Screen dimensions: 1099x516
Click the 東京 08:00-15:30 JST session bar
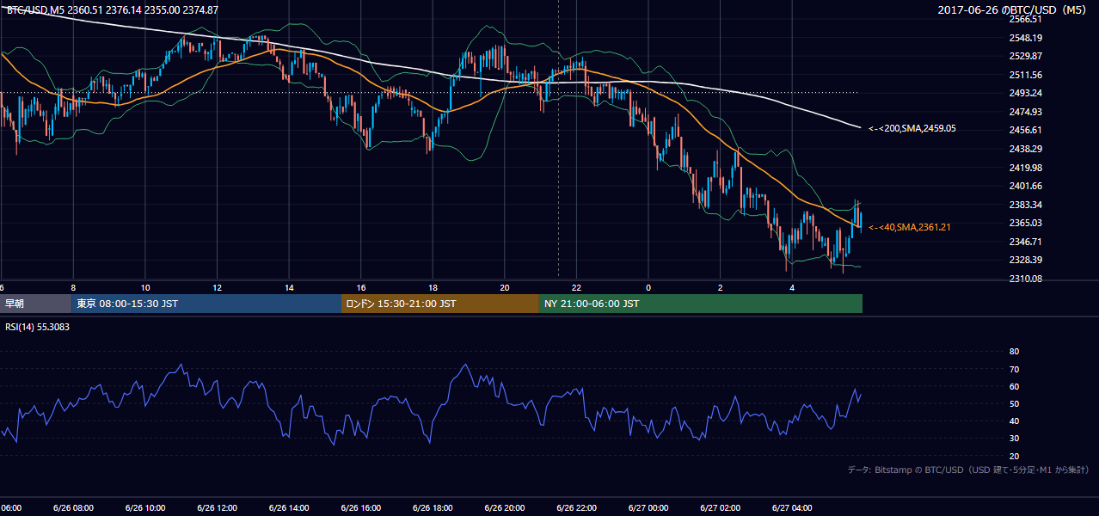coord(206,304)
